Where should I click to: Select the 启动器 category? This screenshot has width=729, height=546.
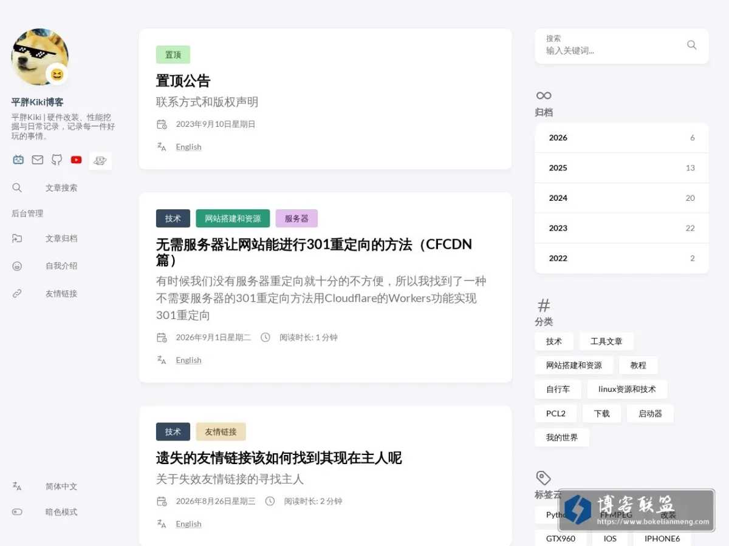point(650,414)
